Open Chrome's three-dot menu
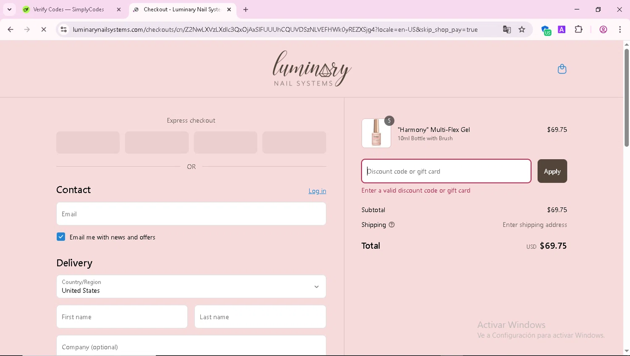 coord(620,29)
